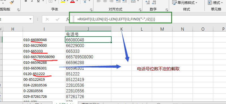The height and width of the screenshot is (104, 226).
Task: Click the Increase Decimal icon
Action: pyautogui.click(x=148, y=3)
